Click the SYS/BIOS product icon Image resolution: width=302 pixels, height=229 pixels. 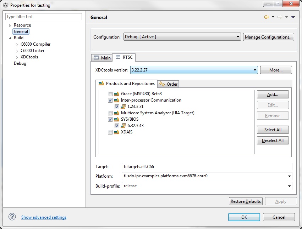coord(116,119)
